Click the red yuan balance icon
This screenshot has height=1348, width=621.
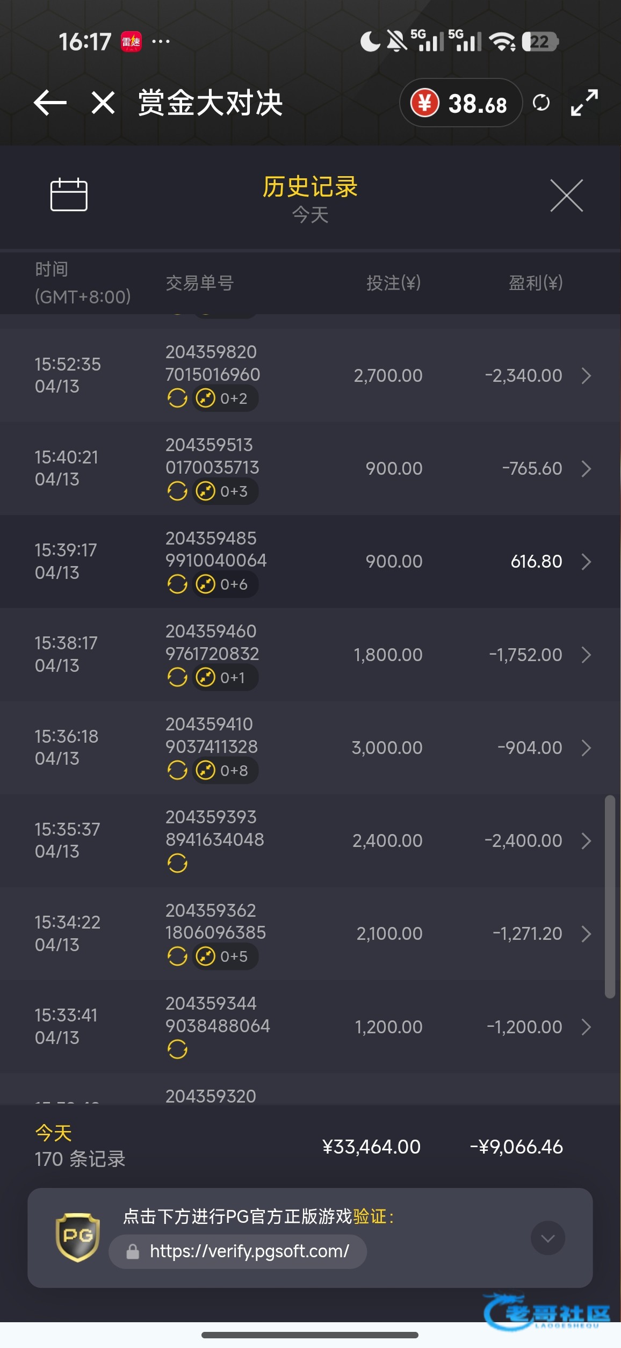[x=424, y=103]
